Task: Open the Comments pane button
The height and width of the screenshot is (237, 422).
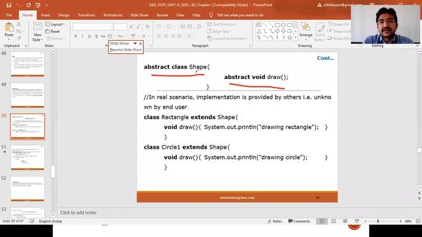Action: [299, 221]
